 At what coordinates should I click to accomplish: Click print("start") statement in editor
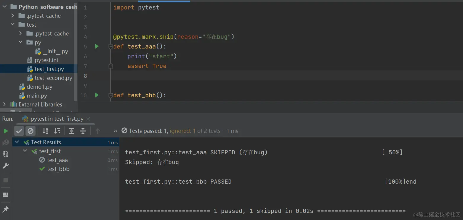(152, 56)
